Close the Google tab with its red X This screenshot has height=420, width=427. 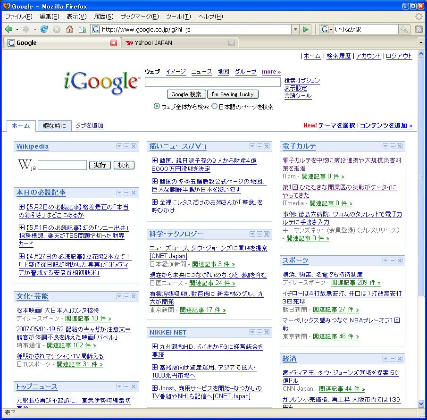click(x=114, y=43)
